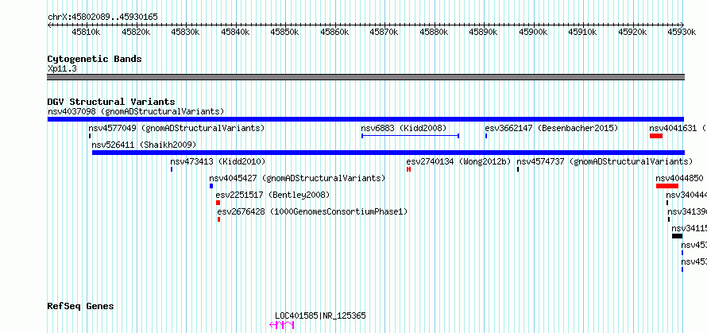Click the gray Xp11.3 cytogenetic band bar
The image size is (707, 333).
(x=365, y=77)
